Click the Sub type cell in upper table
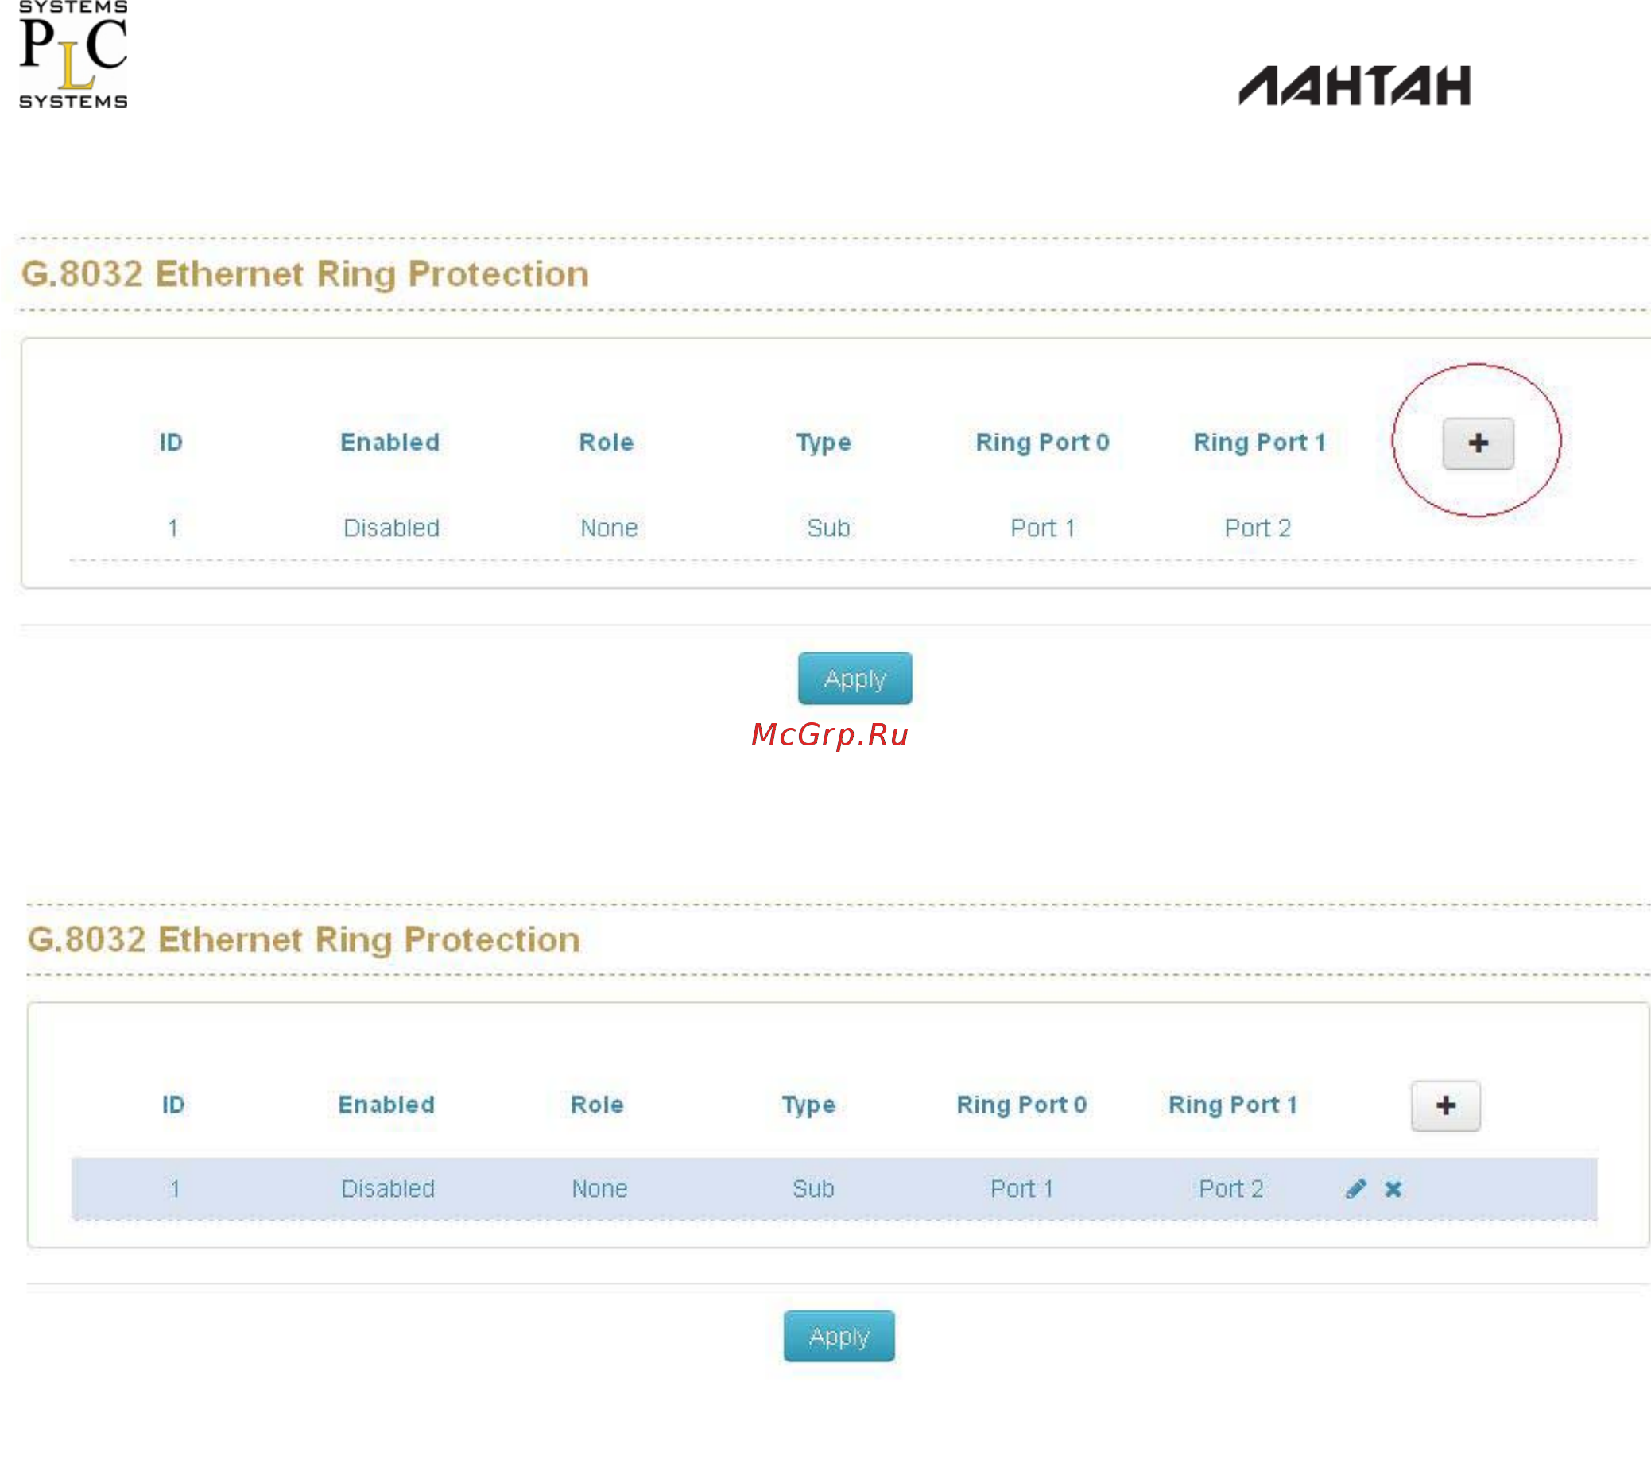1651x1467 pixels. coord(829,528)
